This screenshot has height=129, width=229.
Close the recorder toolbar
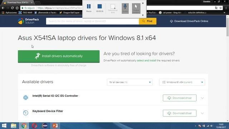[143, 3]
